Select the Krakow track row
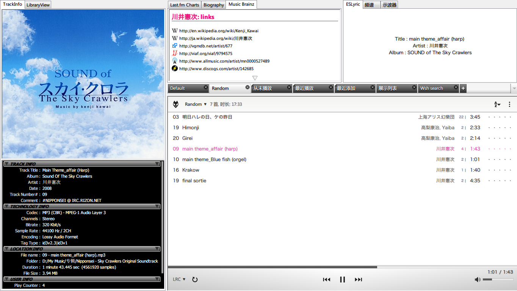 point(342,170)
